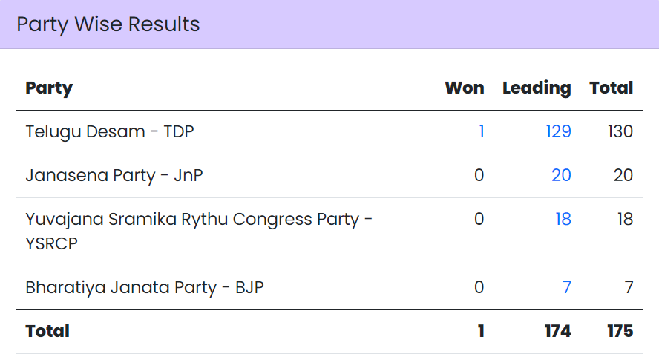Click the Party Wise Results heading
This screenshot has height=357, width=659.
(108, 24)
